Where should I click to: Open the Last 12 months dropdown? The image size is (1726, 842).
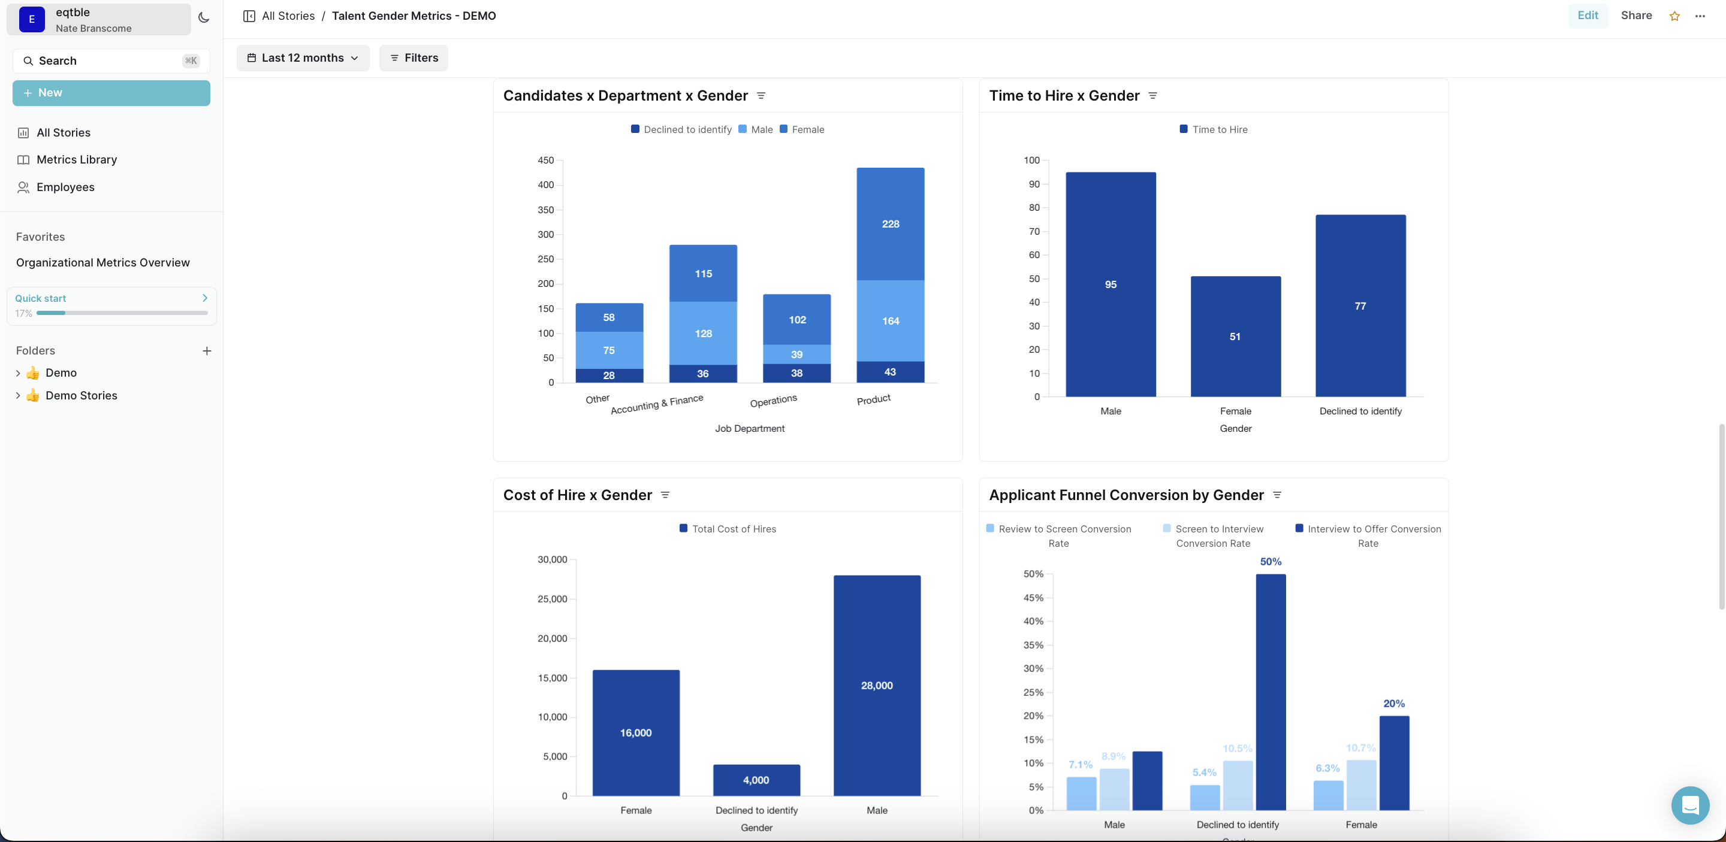[x=303, y=57]
